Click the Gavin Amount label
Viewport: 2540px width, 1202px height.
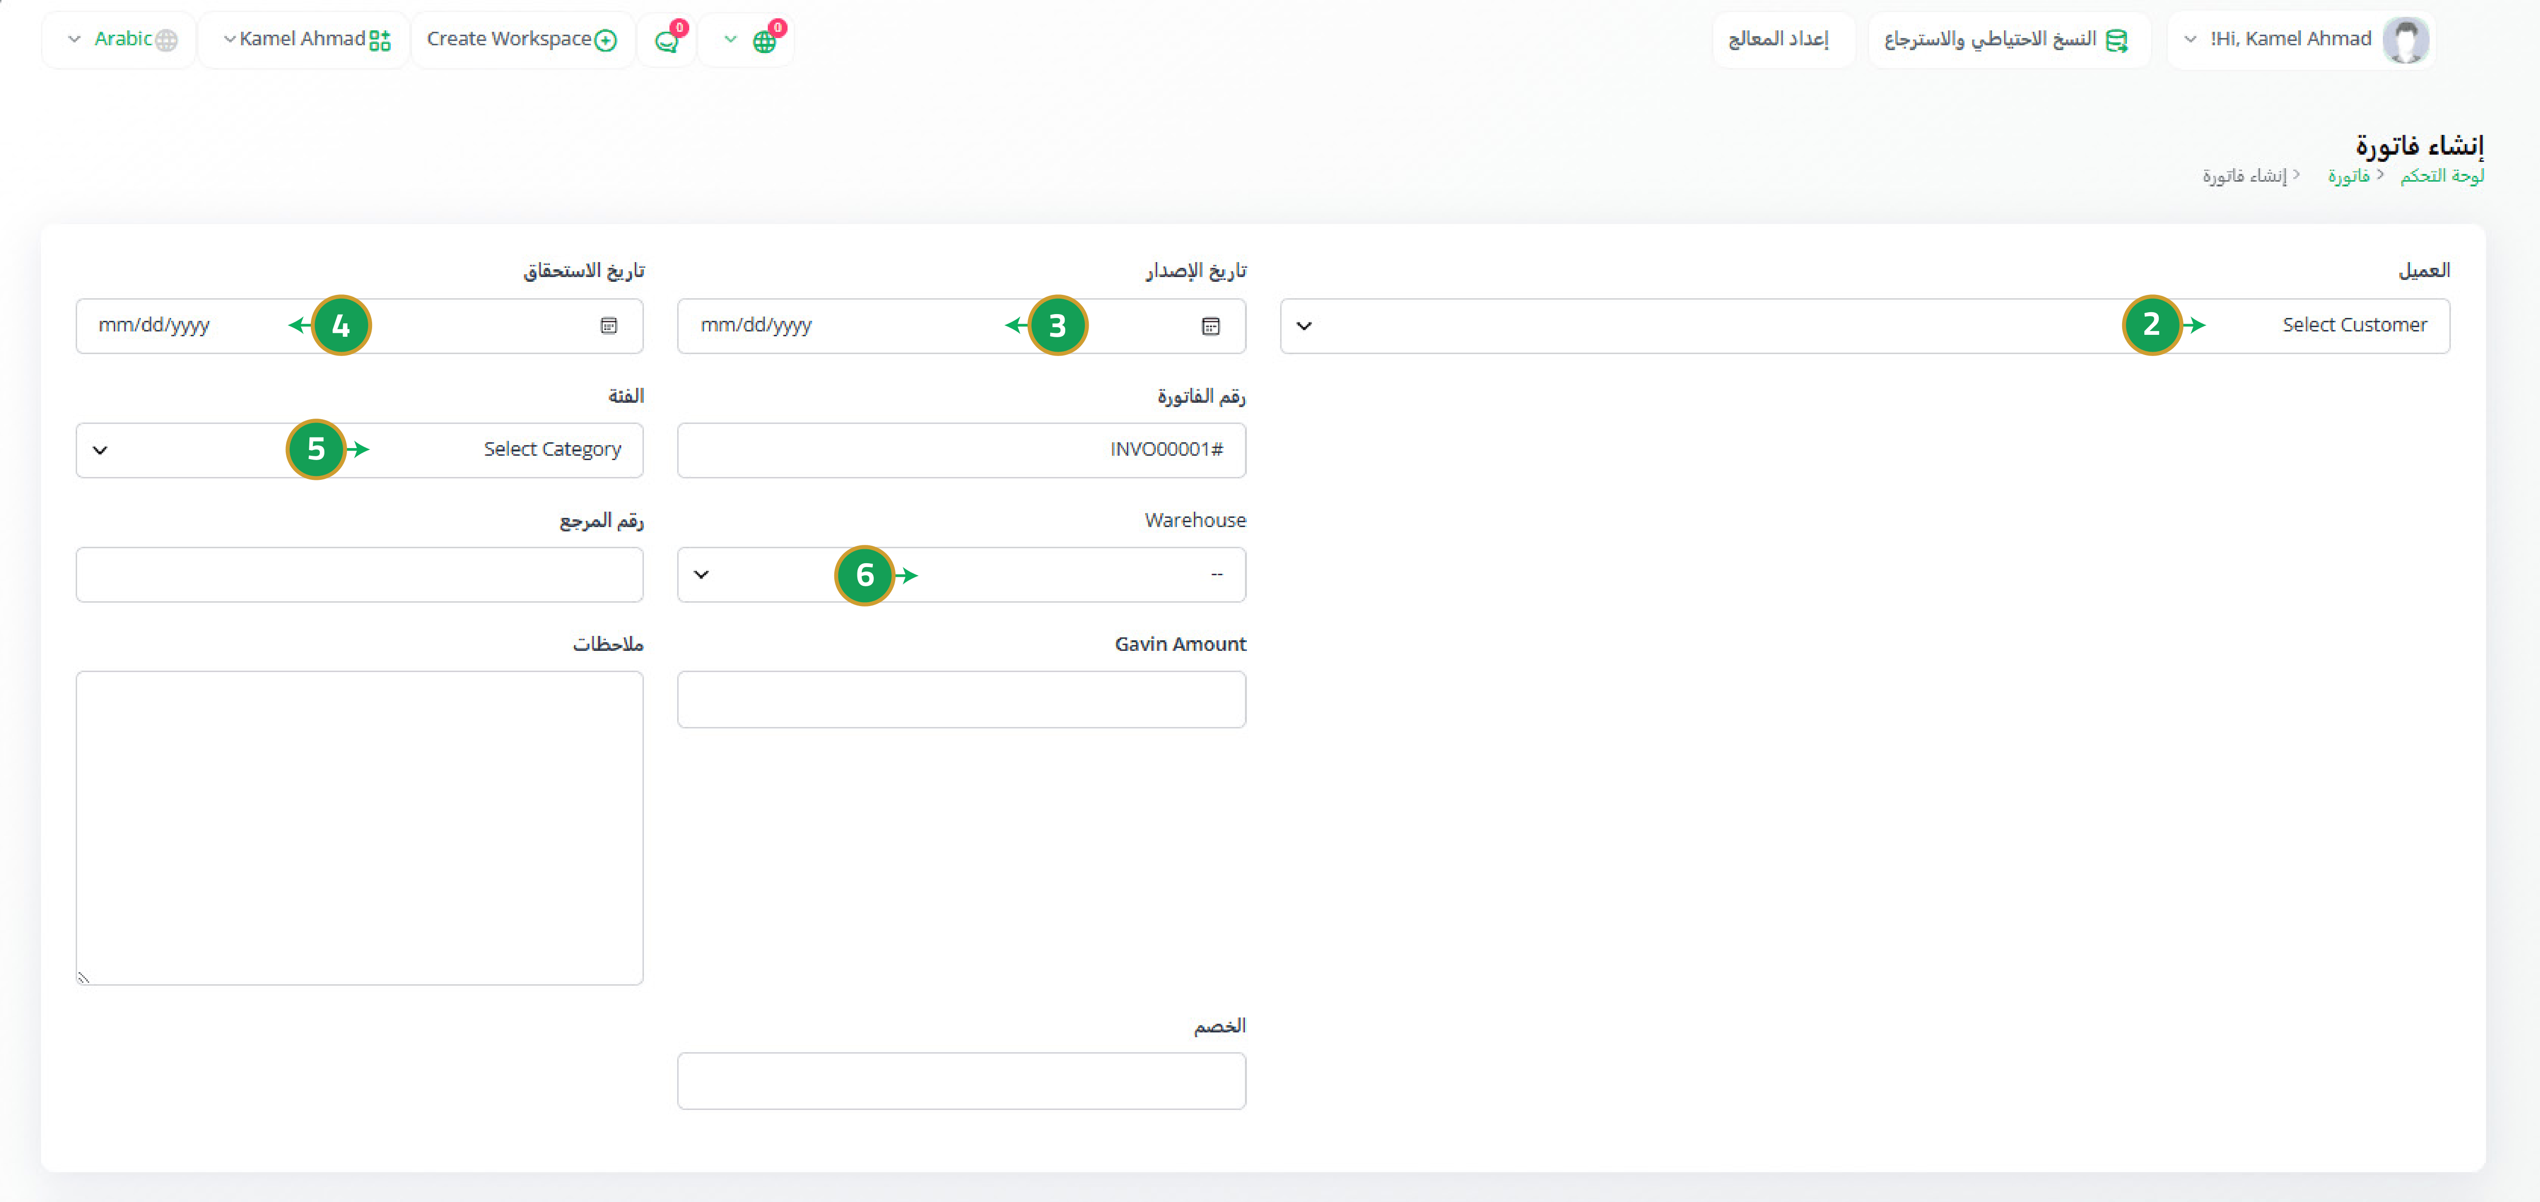pyautogui.click(x=1180, y=644)
